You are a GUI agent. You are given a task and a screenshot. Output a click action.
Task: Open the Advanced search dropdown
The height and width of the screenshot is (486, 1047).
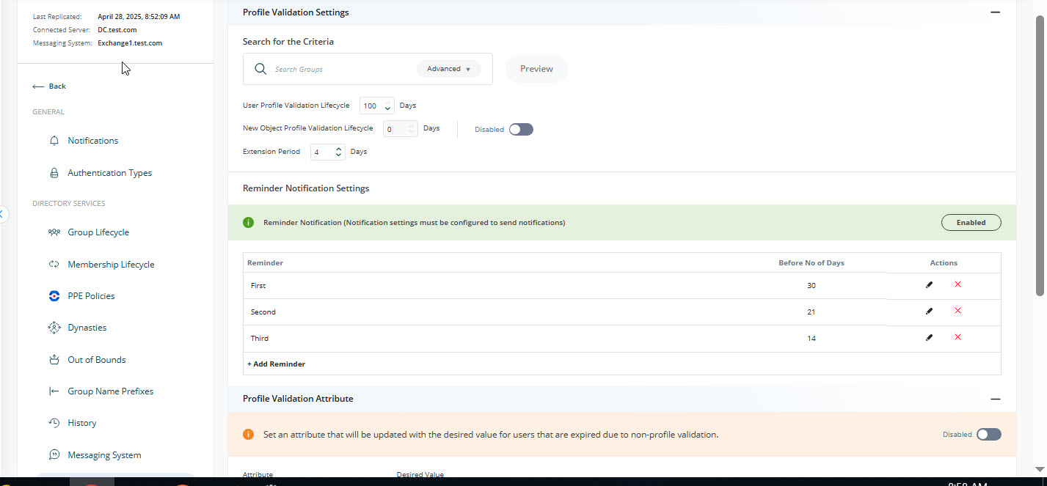tap(448, 68)
